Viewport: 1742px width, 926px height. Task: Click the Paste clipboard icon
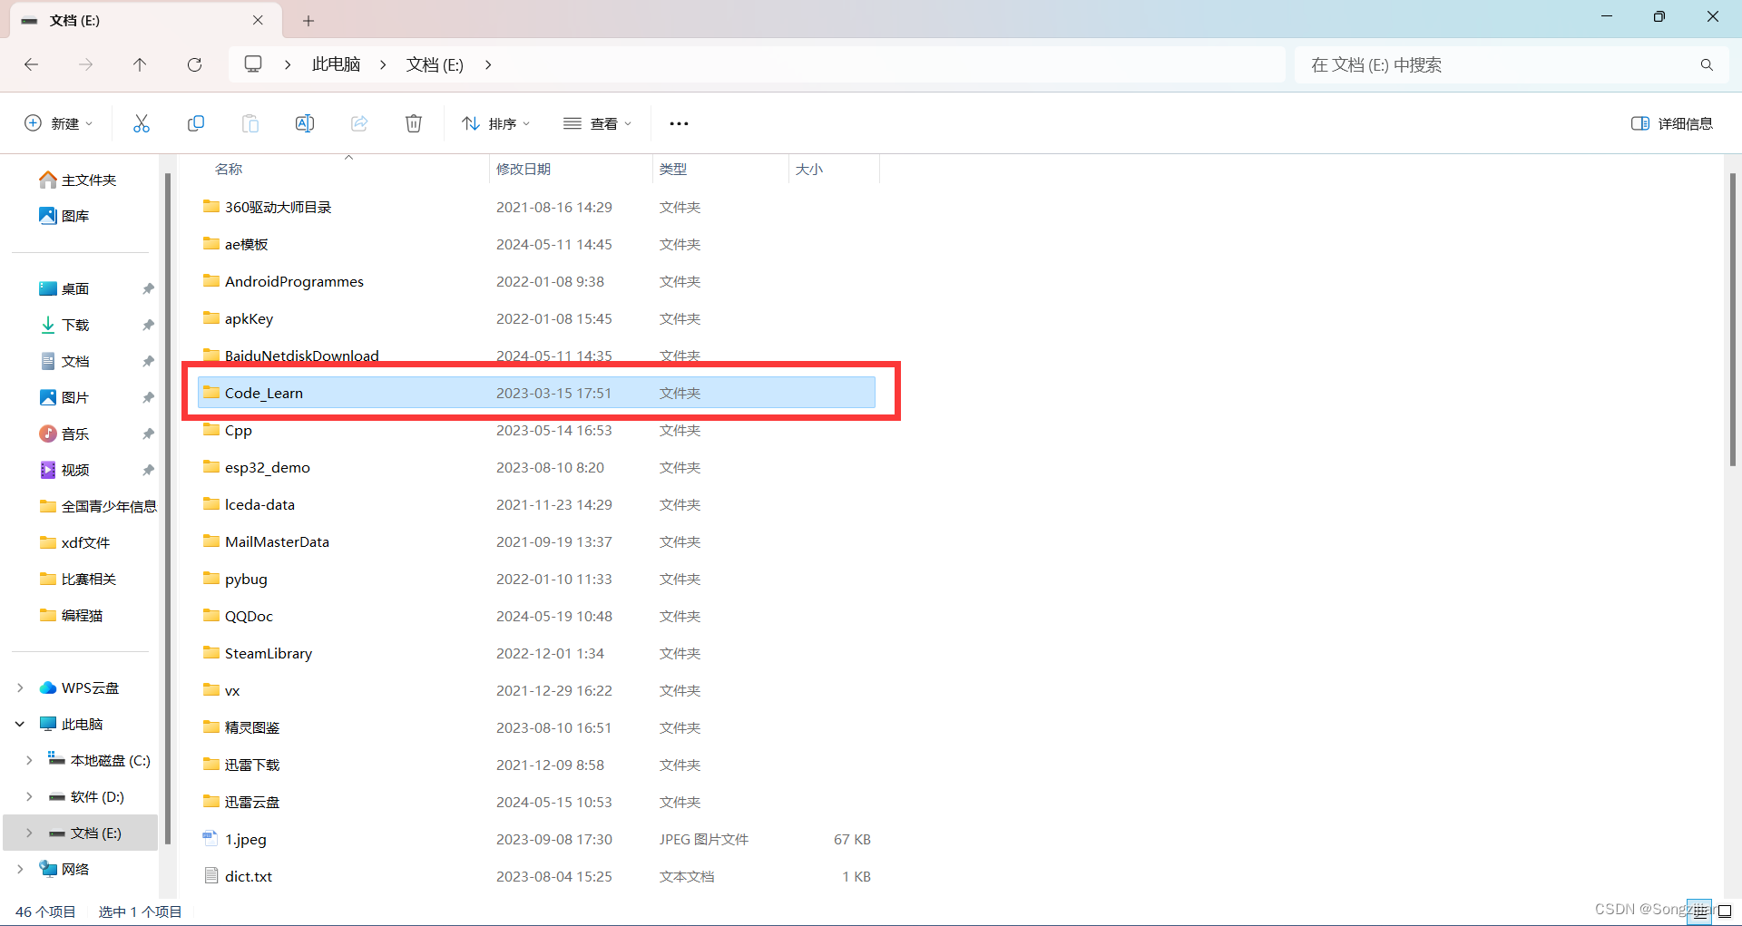click(250, 123)
